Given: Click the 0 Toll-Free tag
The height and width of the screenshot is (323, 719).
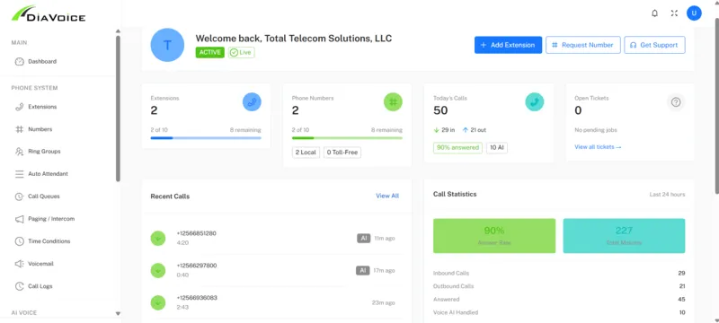Looking at the screenshot, I should (x=342, y=153).
